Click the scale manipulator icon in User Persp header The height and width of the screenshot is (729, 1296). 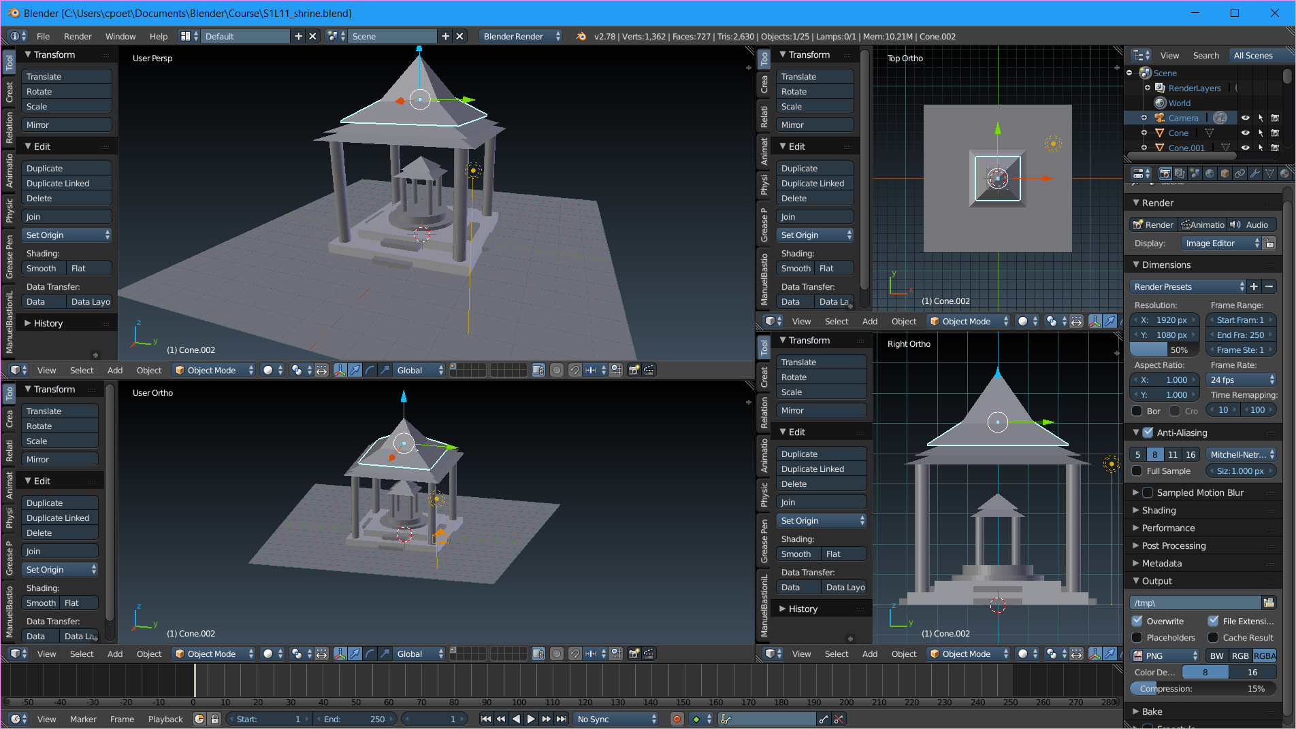point(385,370)
